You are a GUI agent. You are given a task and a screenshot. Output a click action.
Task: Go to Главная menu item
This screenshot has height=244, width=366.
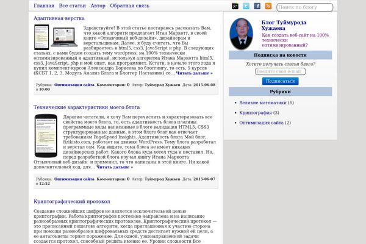tap(44, 6)
